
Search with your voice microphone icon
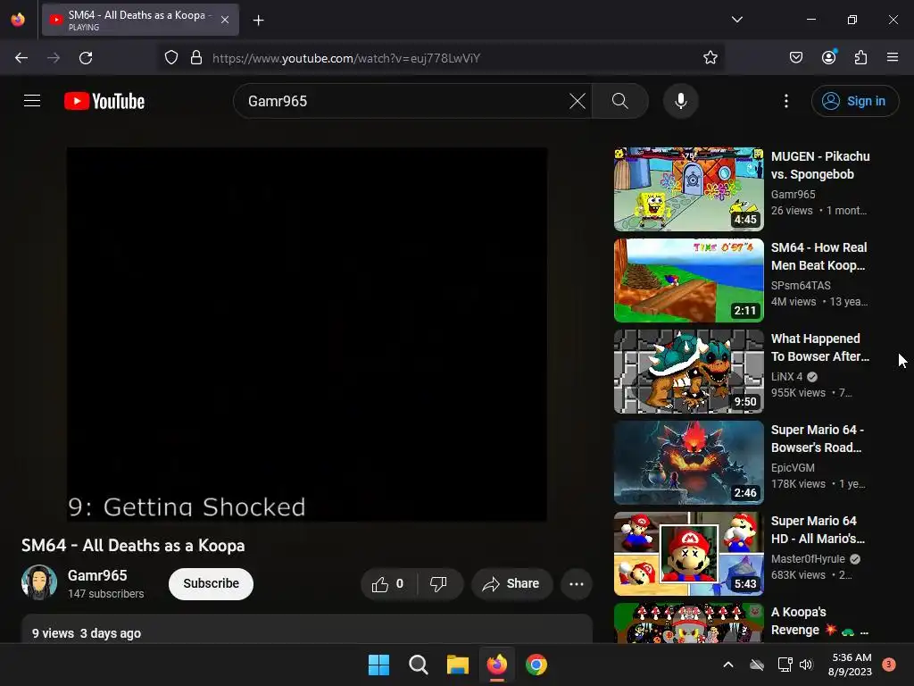click(x=680, y=101)
